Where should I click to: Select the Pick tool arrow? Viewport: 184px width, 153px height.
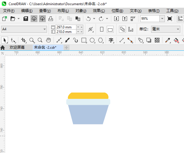5,40
